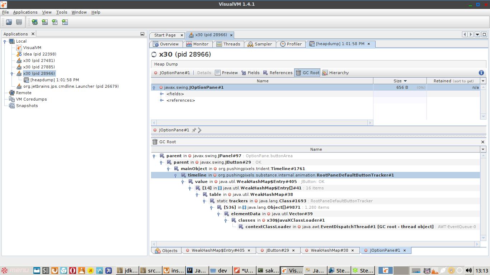This screenshot has height=275, width=490.
Task: Open the Tools menu
Action: (61, 12)
